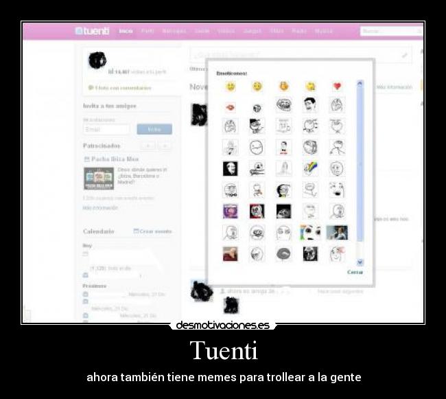Viewport: 446px width, 399px height.
Task: Insert the rainbow meme emoticon
Action: click(x=310, y=168)
